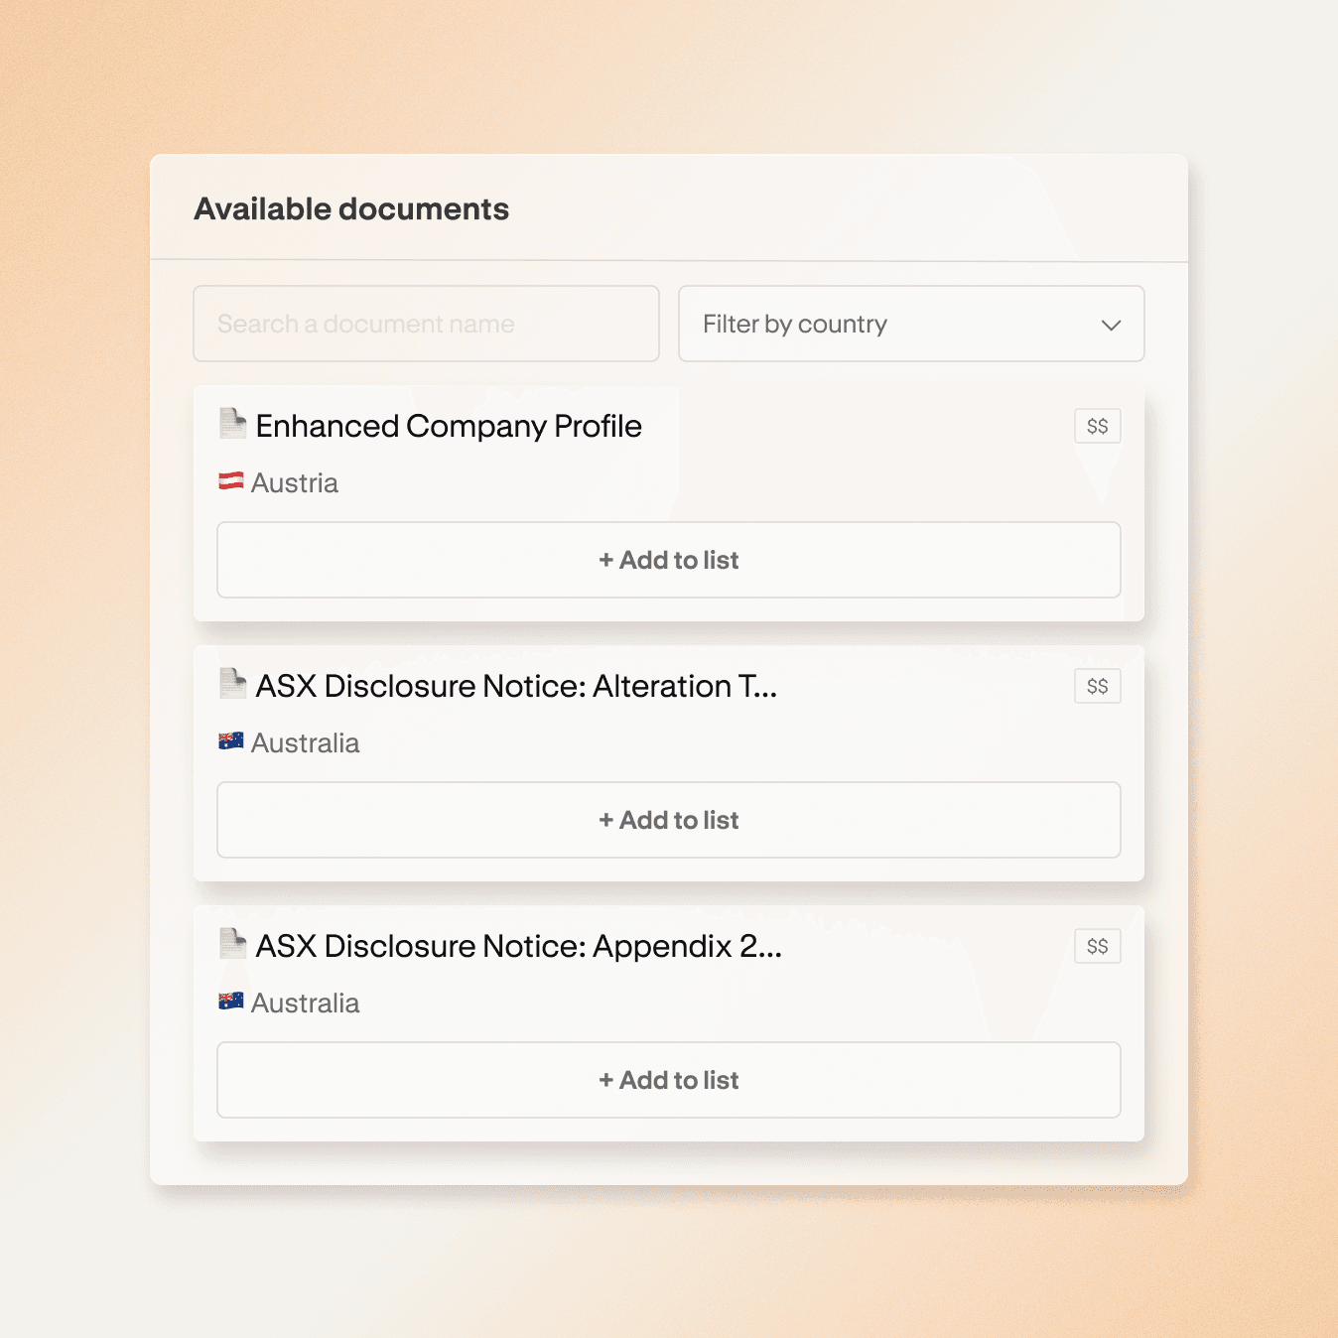The height and width of the screenshot is (1338, 1338).
Task: Open the Enhanced Company Profile title
Action: 449,427
